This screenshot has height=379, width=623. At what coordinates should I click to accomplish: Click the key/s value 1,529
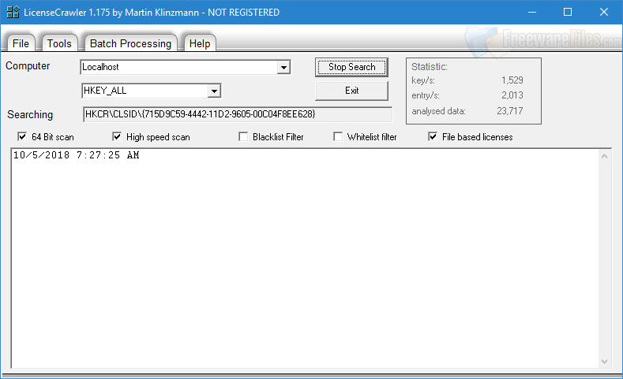[x=512, y=80]
